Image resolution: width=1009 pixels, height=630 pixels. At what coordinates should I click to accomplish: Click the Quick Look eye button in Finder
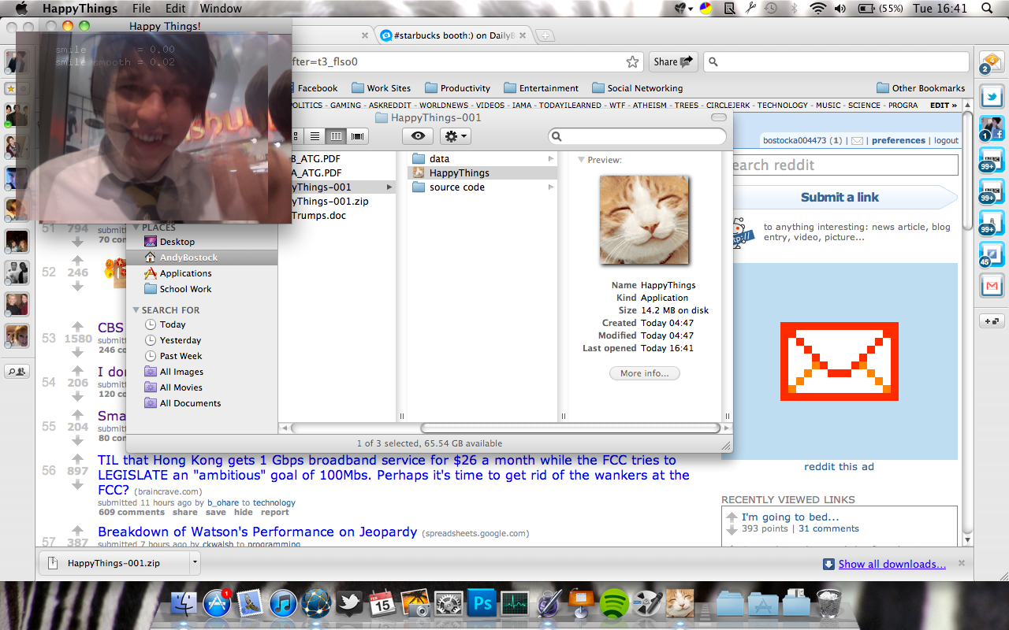(418, 136)
